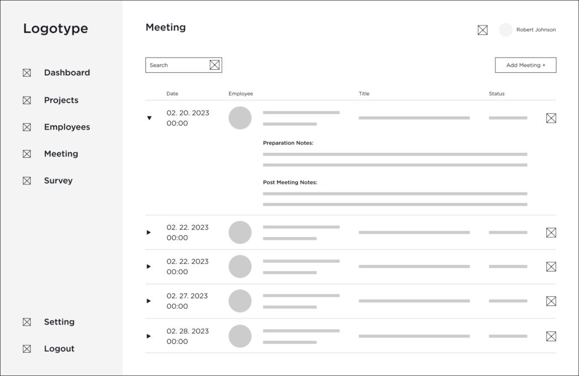579x376 pixels.
Task: Click the icon next to Logout
Action: coord(27,349)
